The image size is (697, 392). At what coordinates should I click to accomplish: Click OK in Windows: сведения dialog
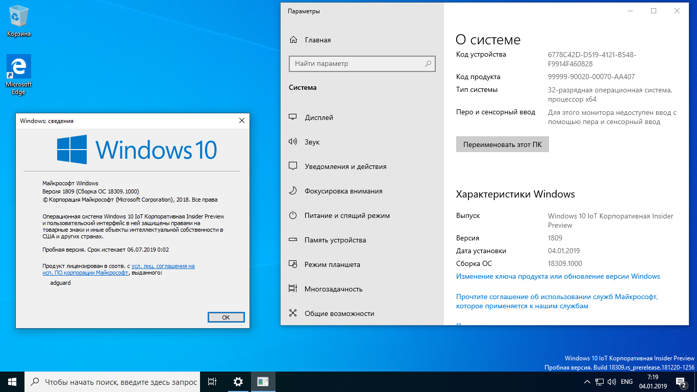tap(226, 317)
